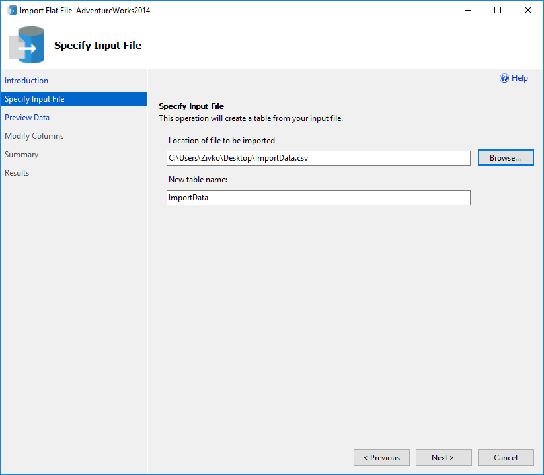Click the Specify Input File heading
544x475 pixels.
193,105
